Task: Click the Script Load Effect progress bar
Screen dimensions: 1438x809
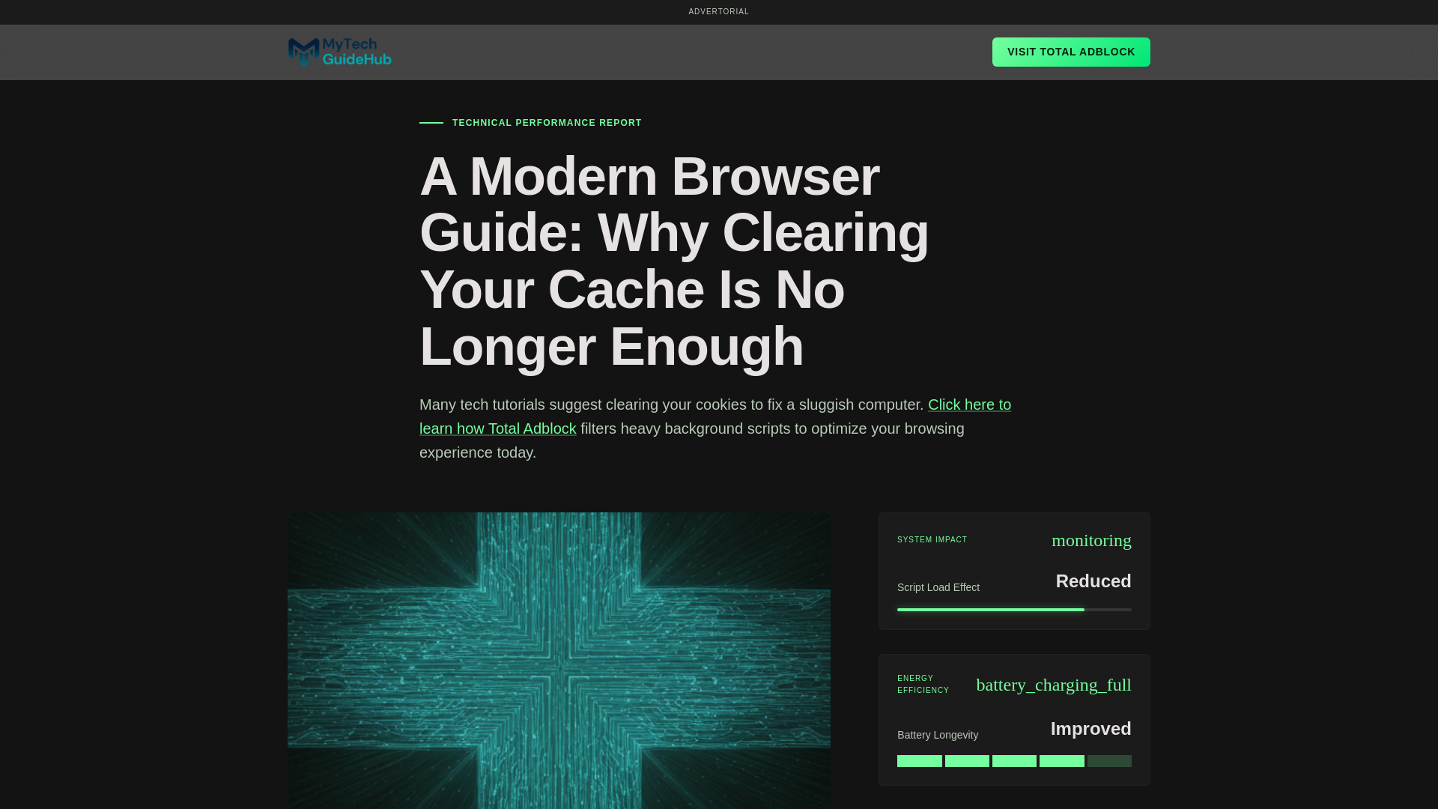Action: (x=1014, y=610)
